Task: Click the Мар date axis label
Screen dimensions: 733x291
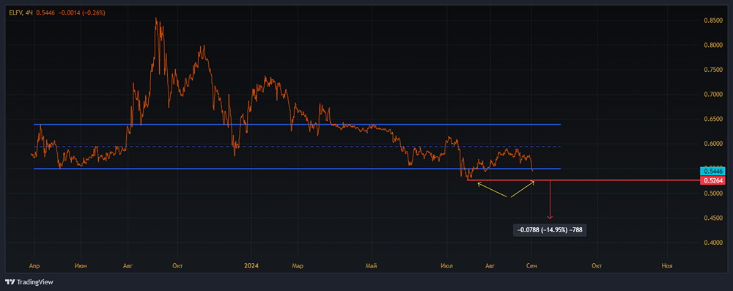Action: (x=298, y=266)
